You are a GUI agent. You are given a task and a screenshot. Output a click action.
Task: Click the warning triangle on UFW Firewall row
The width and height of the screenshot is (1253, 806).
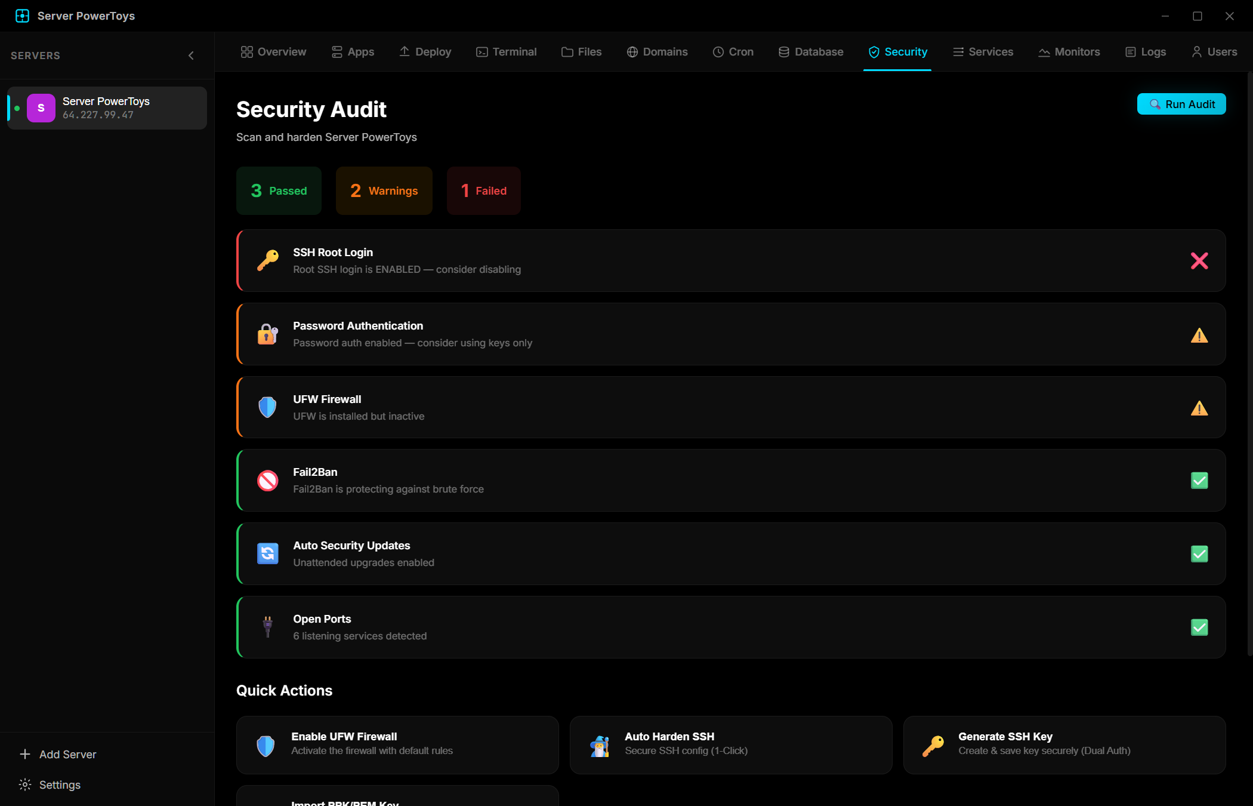point(1199,408)
